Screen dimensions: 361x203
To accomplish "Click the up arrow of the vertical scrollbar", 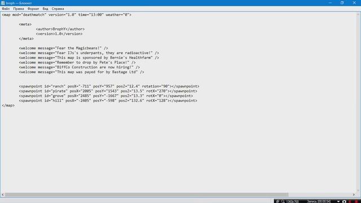I will (x=358, y=14).
